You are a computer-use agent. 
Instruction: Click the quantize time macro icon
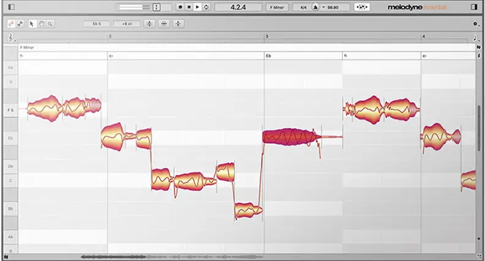pos(164,23)
